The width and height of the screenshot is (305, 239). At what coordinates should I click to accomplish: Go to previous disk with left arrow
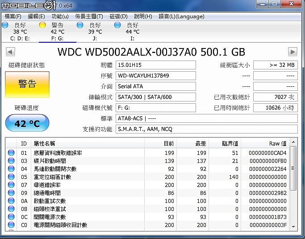[x=10, y=52]
